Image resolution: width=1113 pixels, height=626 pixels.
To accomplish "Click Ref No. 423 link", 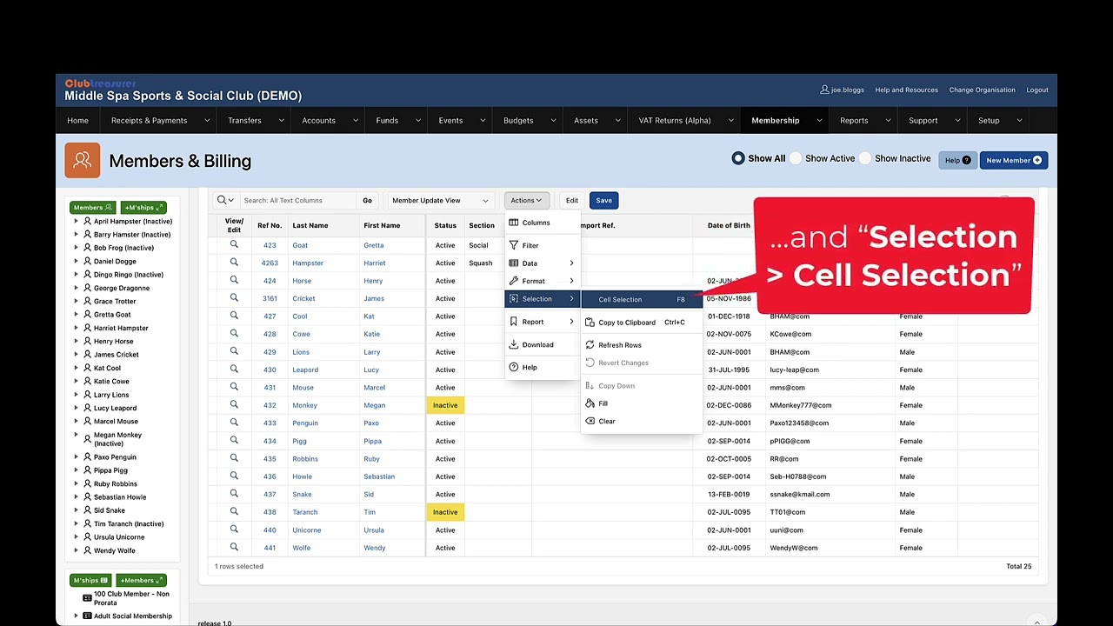I will (x=270, y=245).
